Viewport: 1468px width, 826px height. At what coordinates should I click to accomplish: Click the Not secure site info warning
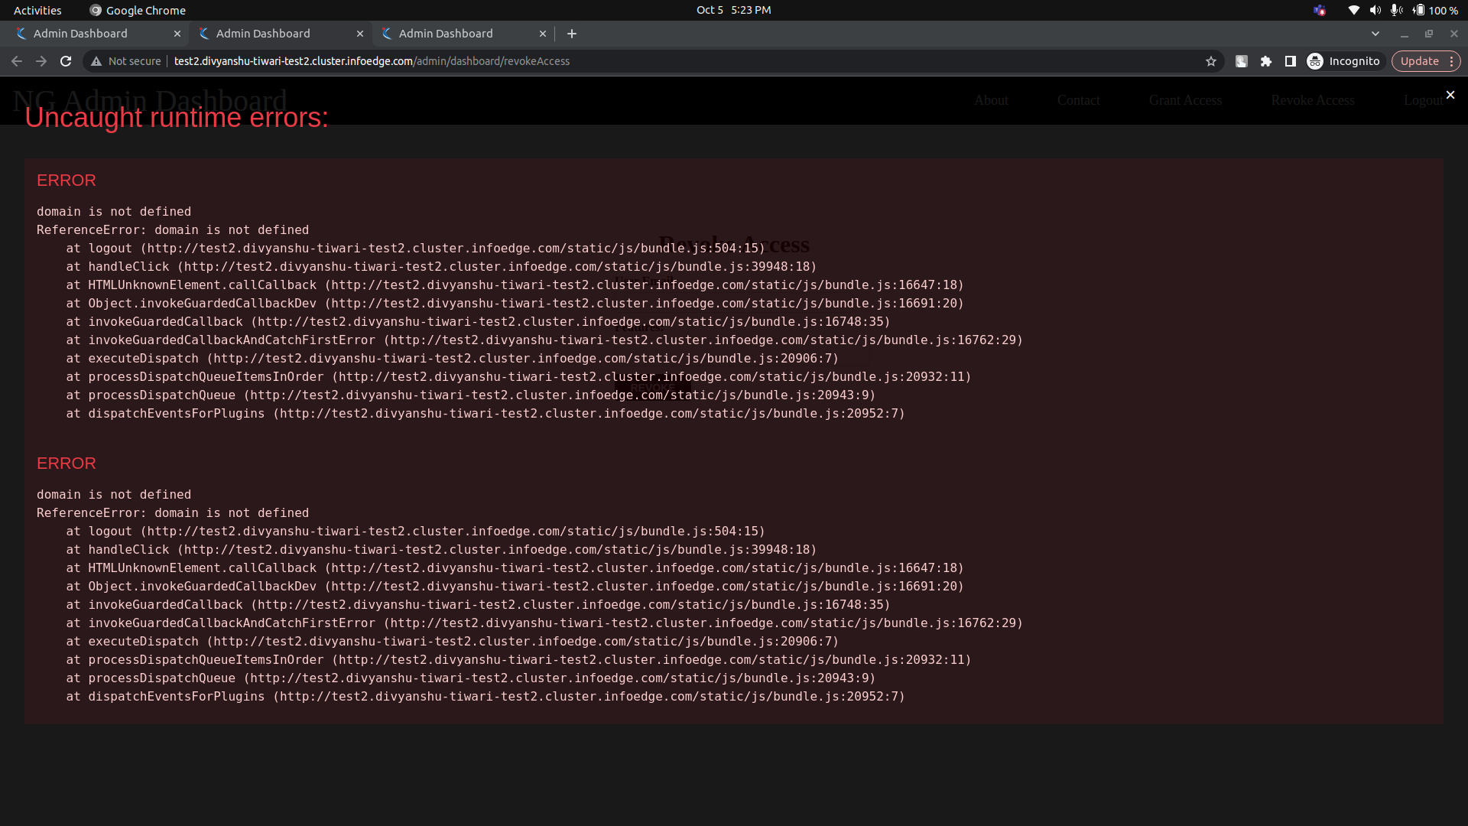[x=126, y=61]
